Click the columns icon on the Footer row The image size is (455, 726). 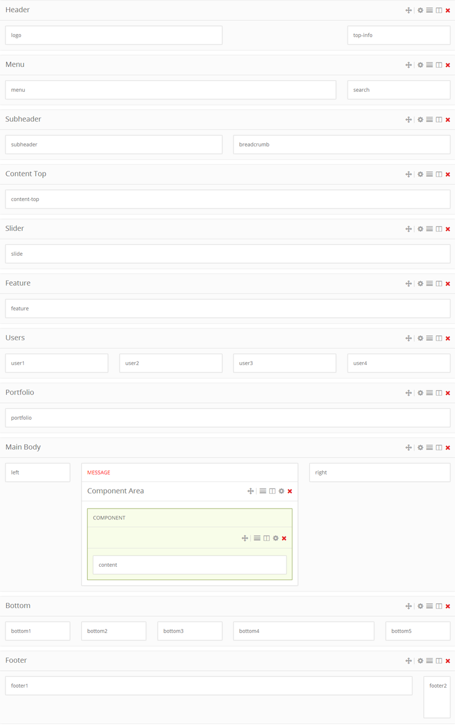tap(439, 661)
